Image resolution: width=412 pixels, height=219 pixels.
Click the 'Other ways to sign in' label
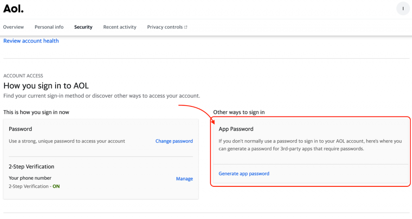click(x=239, y=112)
